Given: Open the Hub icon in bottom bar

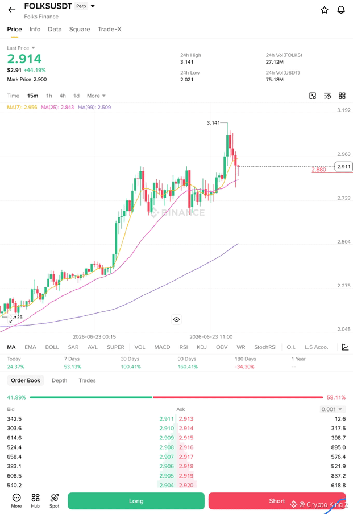Looking at the screenshot, I should 35,500.
